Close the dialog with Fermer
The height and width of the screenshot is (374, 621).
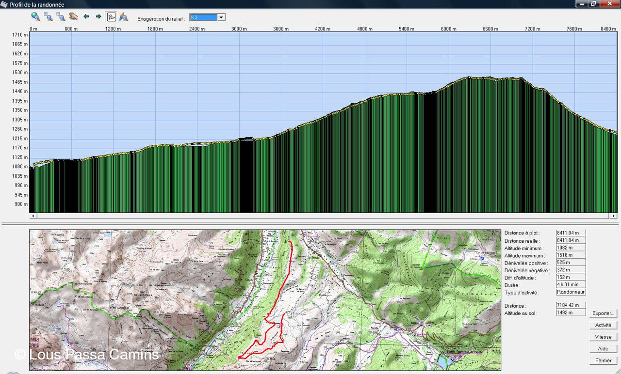pos(604,360)
